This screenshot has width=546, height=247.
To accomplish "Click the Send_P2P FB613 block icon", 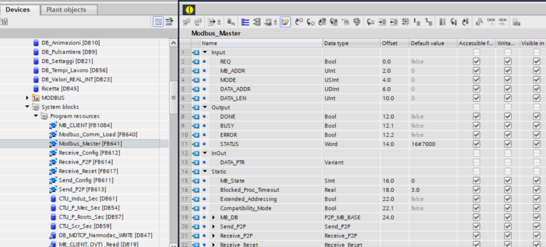I will pos(53,190).
